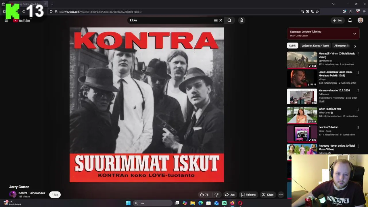Start voice search with the microphone icon
The image size is (368, 207).
(241, 20)
